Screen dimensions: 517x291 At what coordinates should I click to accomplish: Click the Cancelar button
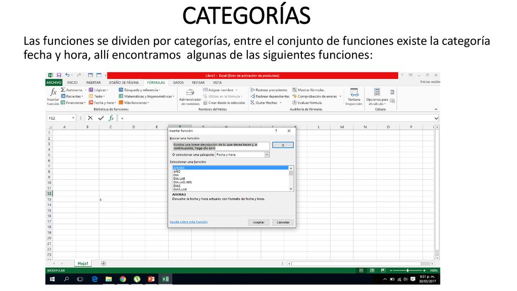pos(283,222)
